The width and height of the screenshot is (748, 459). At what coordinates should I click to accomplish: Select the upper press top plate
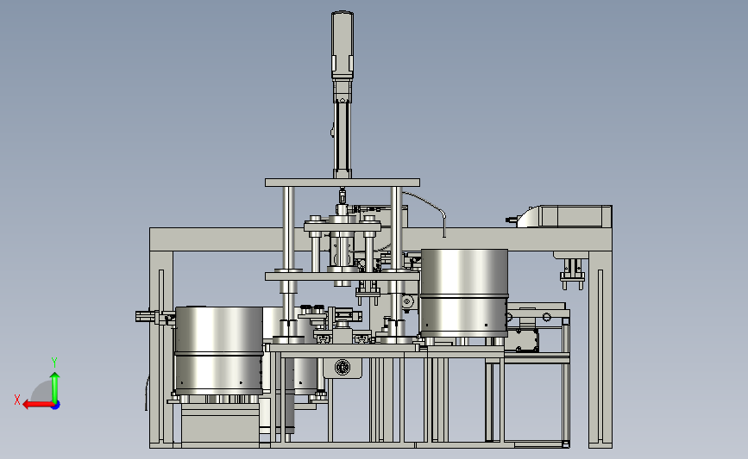click(x=343, y=183)
